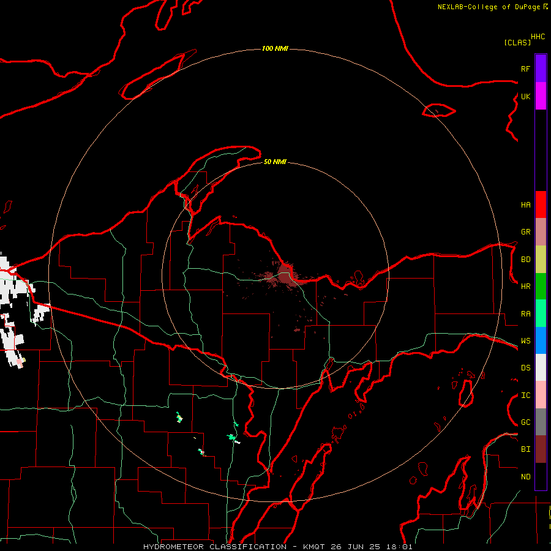Click the white DS legend swatch
551x551 pixels.
541,367
